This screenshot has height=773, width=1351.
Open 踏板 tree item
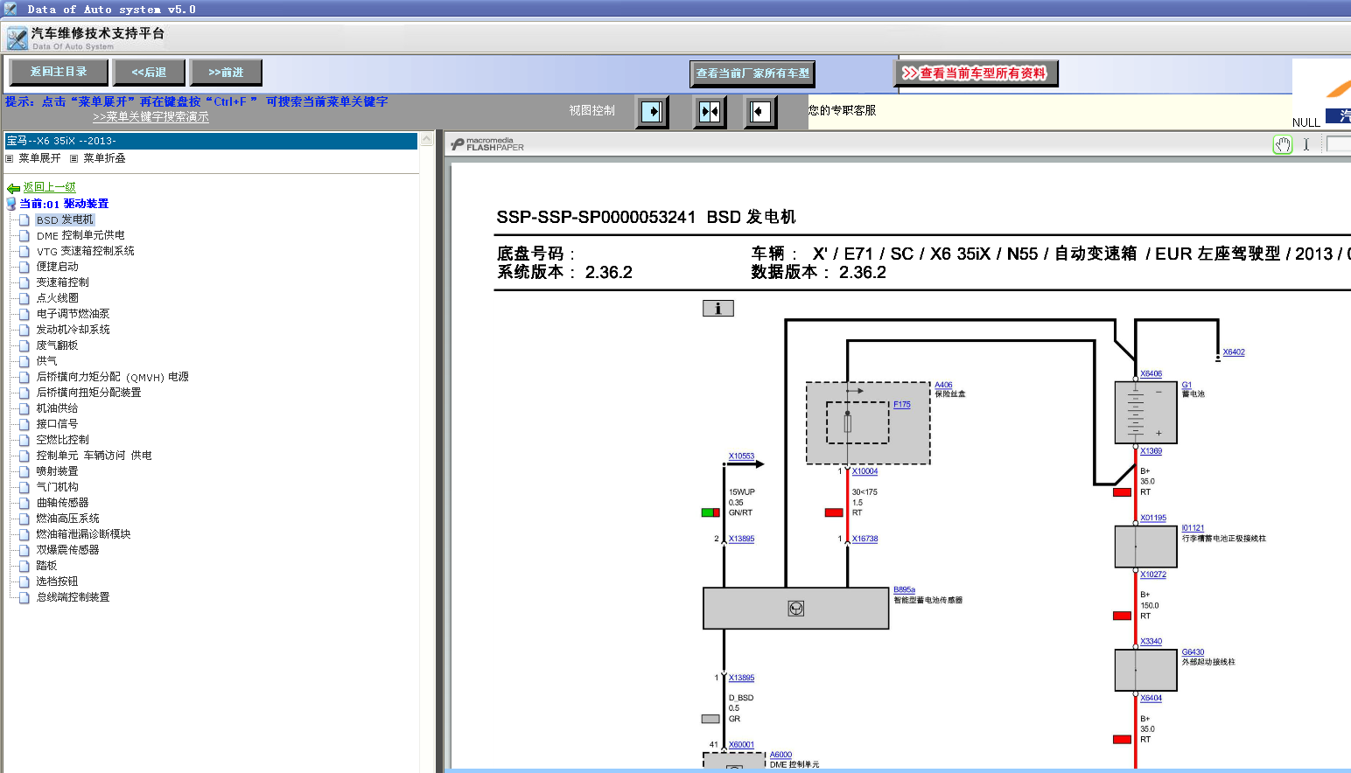[x=47, y=566]
